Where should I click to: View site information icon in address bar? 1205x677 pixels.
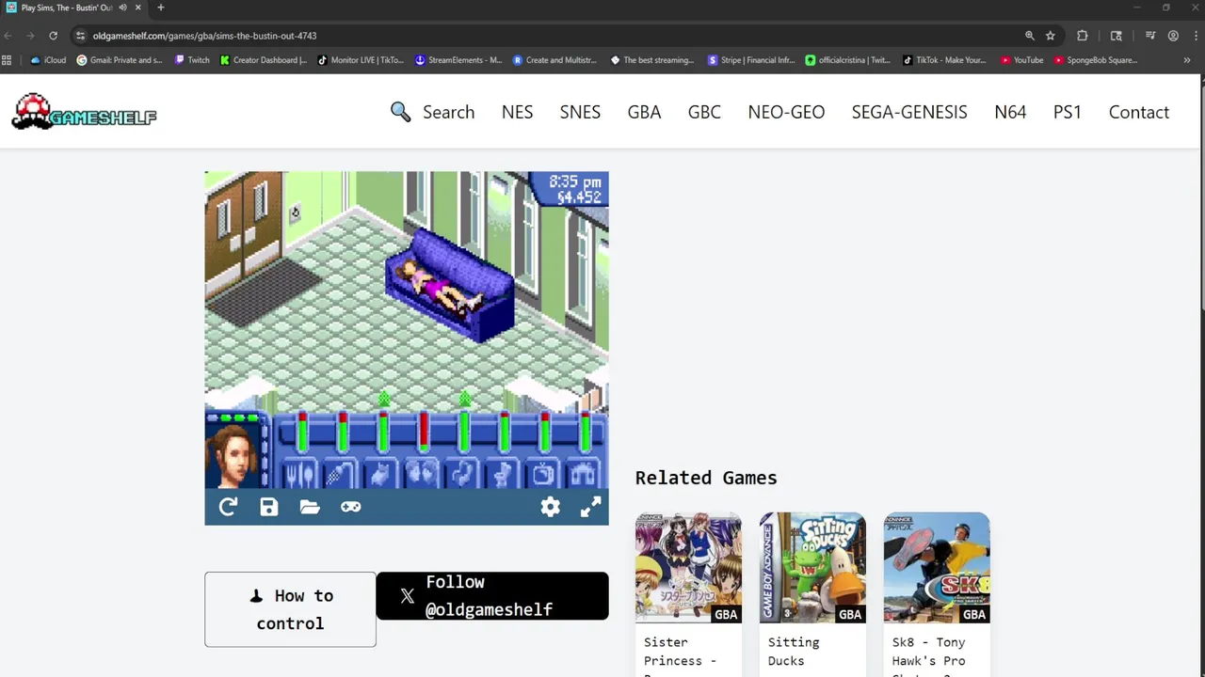[x=80, y=36]
